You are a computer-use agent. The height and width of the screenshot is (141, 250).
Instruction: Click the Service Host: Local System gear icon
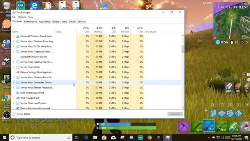[x=18, y=103]
